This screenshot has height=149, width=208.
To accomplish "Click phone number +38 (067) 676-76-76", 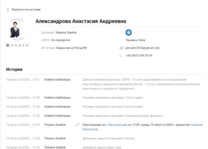I will point(139,56).
